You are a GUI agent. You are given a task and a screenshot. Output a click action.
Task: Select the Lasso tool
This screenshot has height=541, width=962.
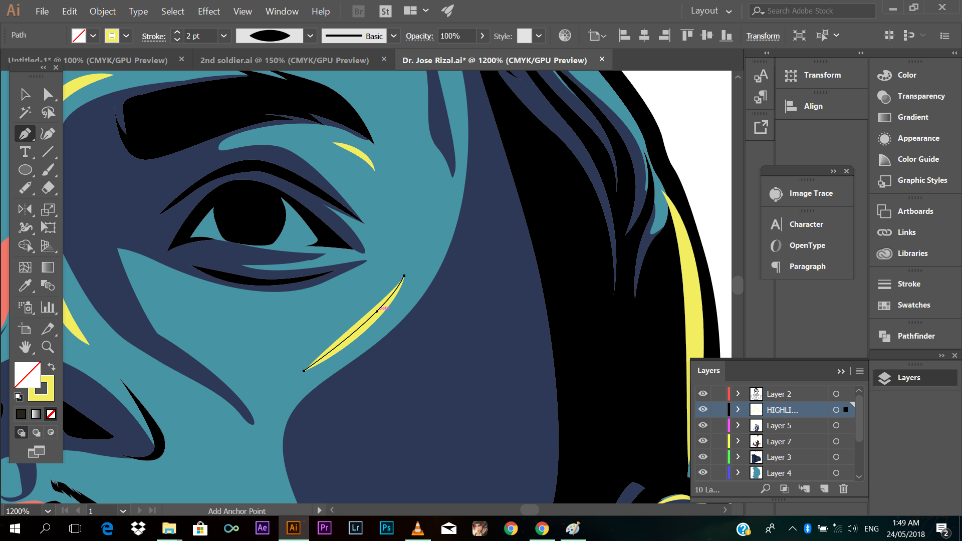(x=48, y=113)
